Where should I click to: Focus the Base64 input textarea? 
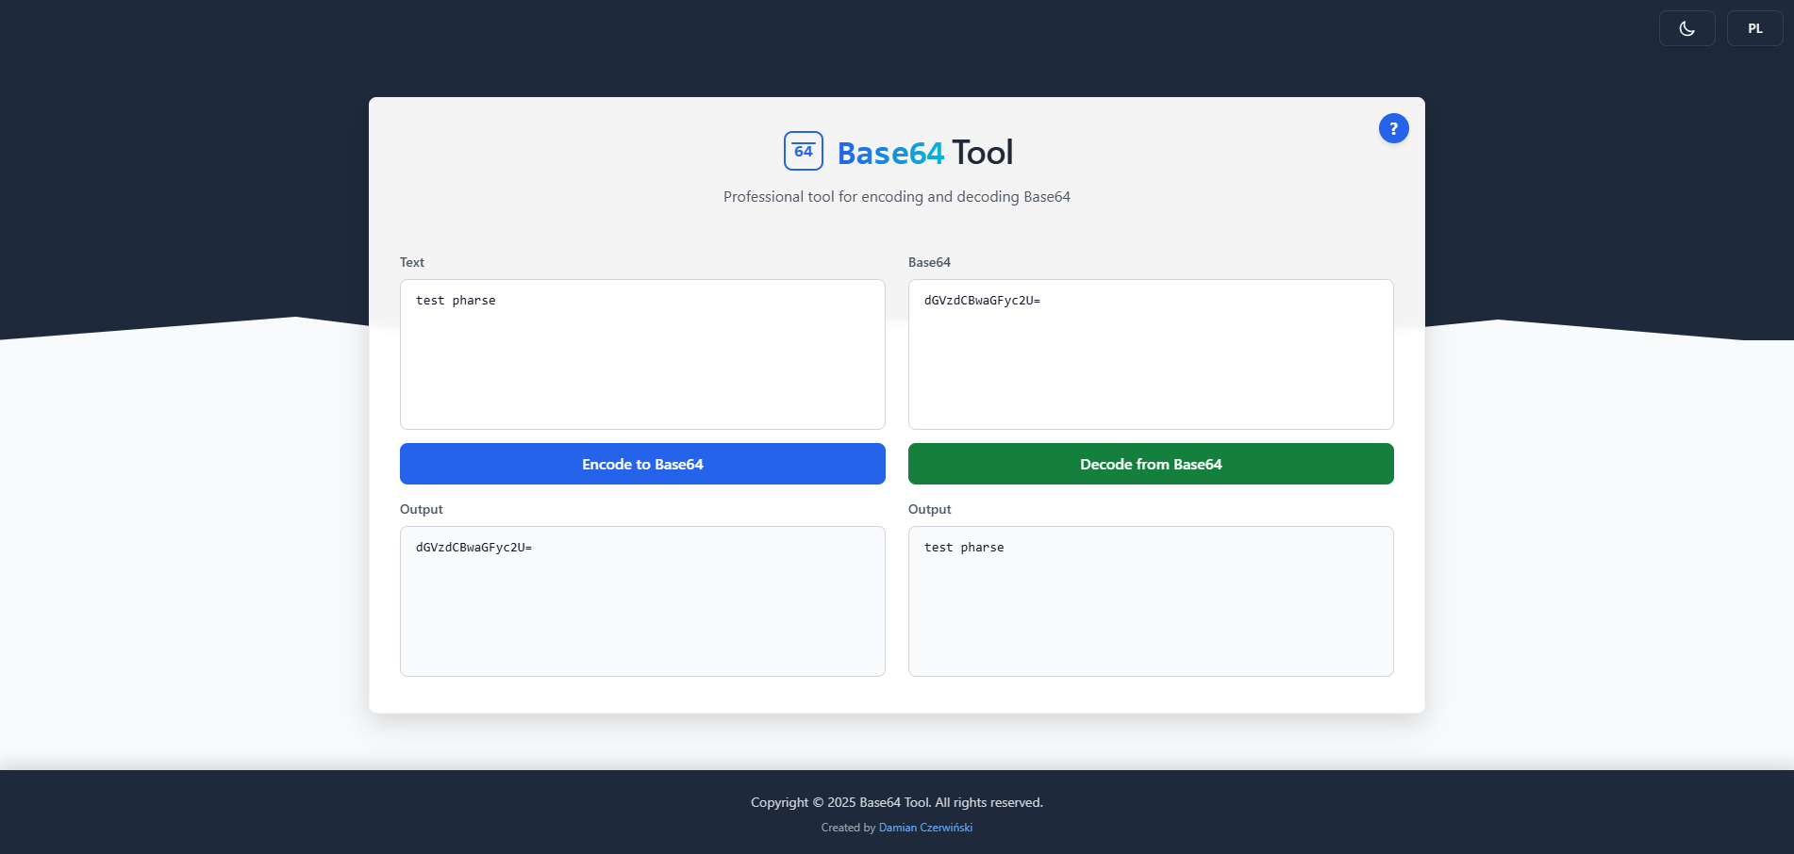tap(1151, 354)
